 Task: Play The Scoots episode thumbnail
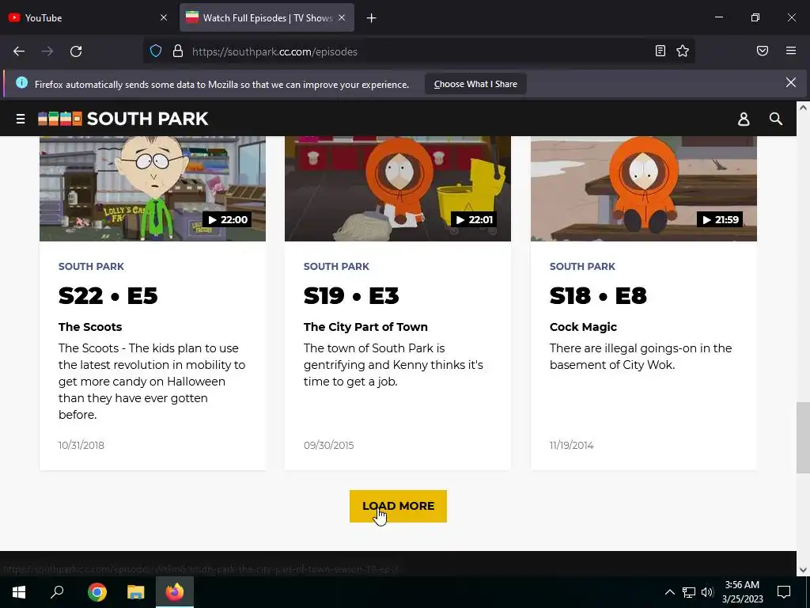coord(153,188)
